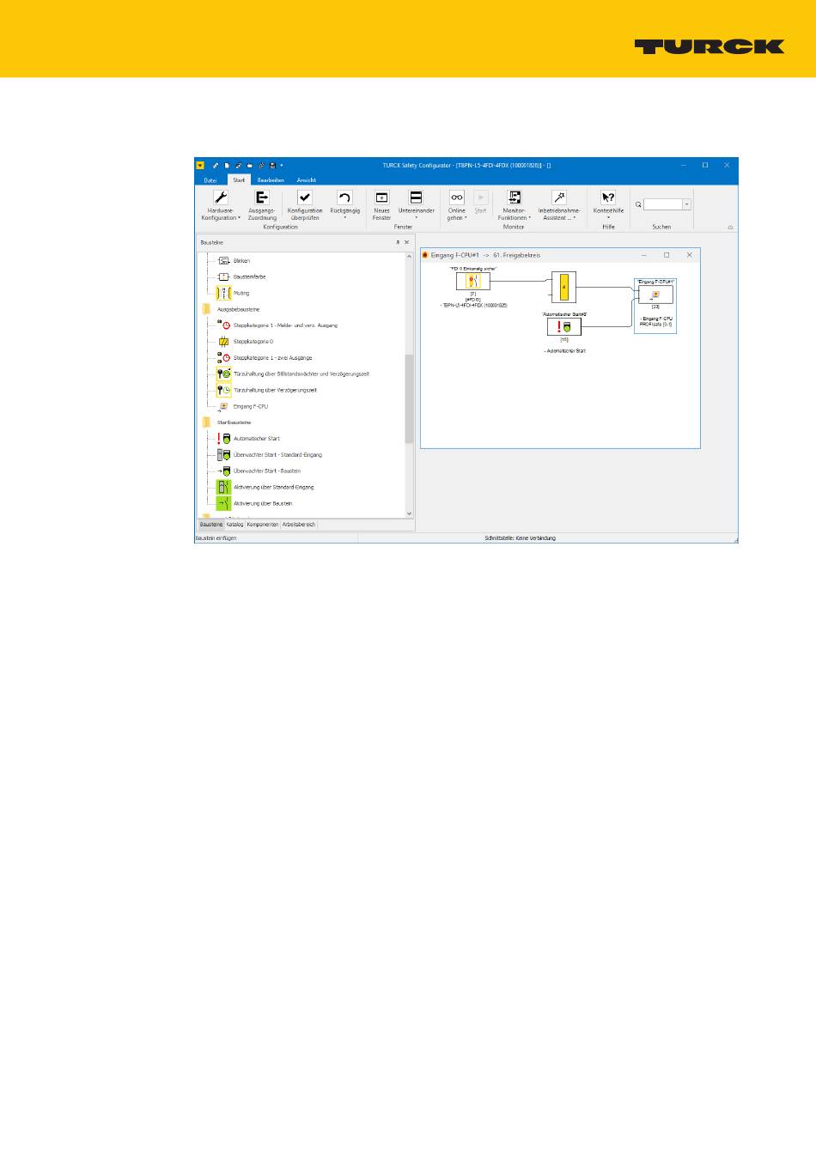Image resolution: width=816 pixels, height=1154 pixels.
Task: Pin the Bausteine panel
Action: (x=397, y=243)
